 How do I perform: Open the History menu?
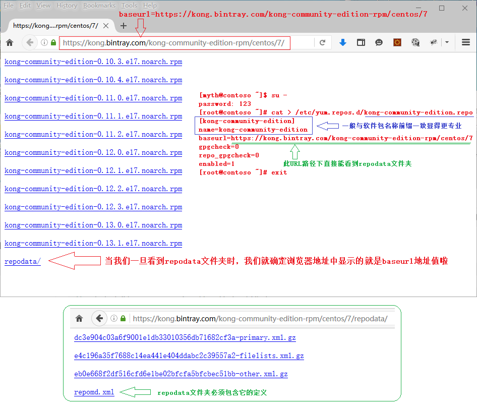(67, 6)
